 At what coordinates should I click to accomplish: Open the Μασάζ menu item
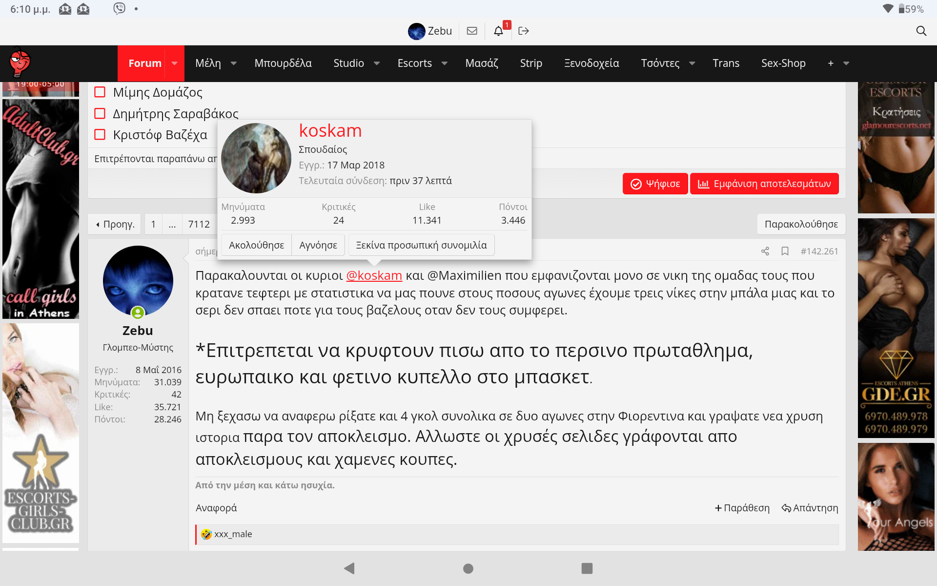click(481, 63)
